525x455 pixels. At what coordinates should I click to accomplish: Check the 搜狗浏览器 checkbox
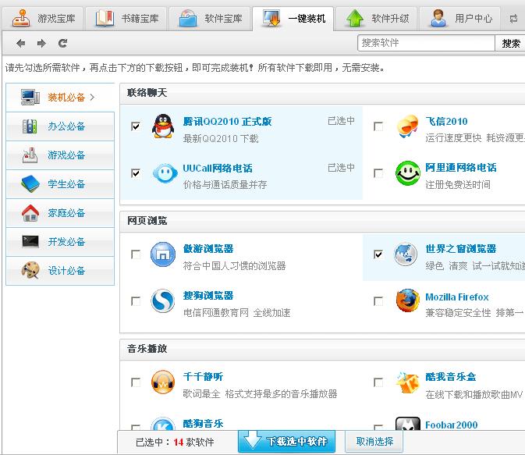point(136,301)
